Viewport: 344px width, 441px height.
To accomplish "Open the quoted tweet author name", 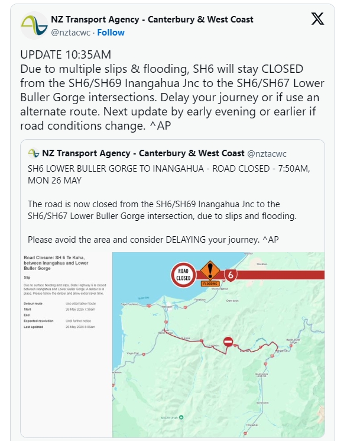I will 143,153.
